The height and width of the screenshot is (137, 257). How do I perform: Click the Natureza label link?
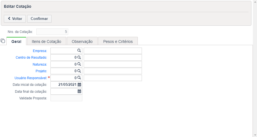point(40,64)
